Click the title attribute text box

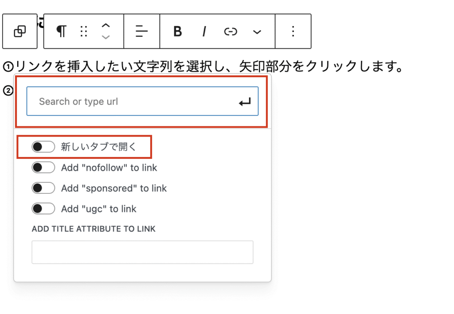(142, 252)
